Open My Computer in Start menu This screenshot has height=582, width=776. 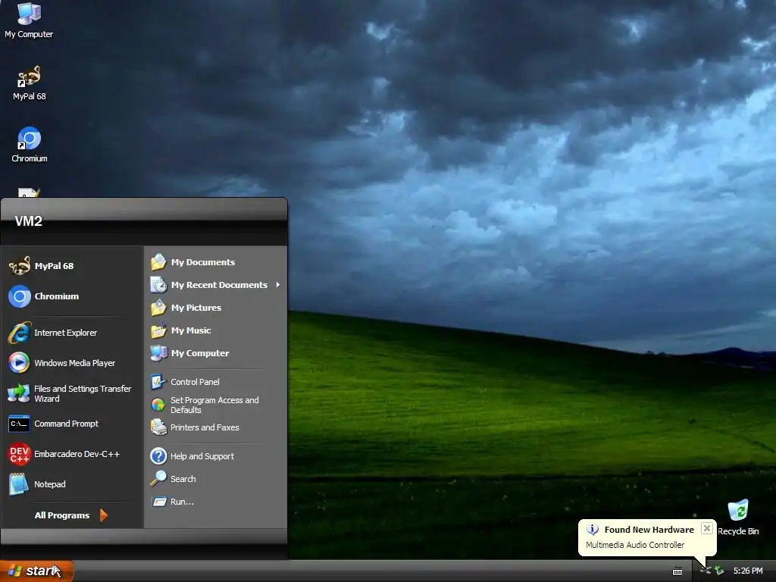coord(216,353)
